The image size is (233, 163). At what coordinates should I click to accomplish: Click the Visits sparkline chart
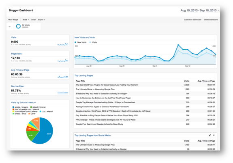click(63, 44)
